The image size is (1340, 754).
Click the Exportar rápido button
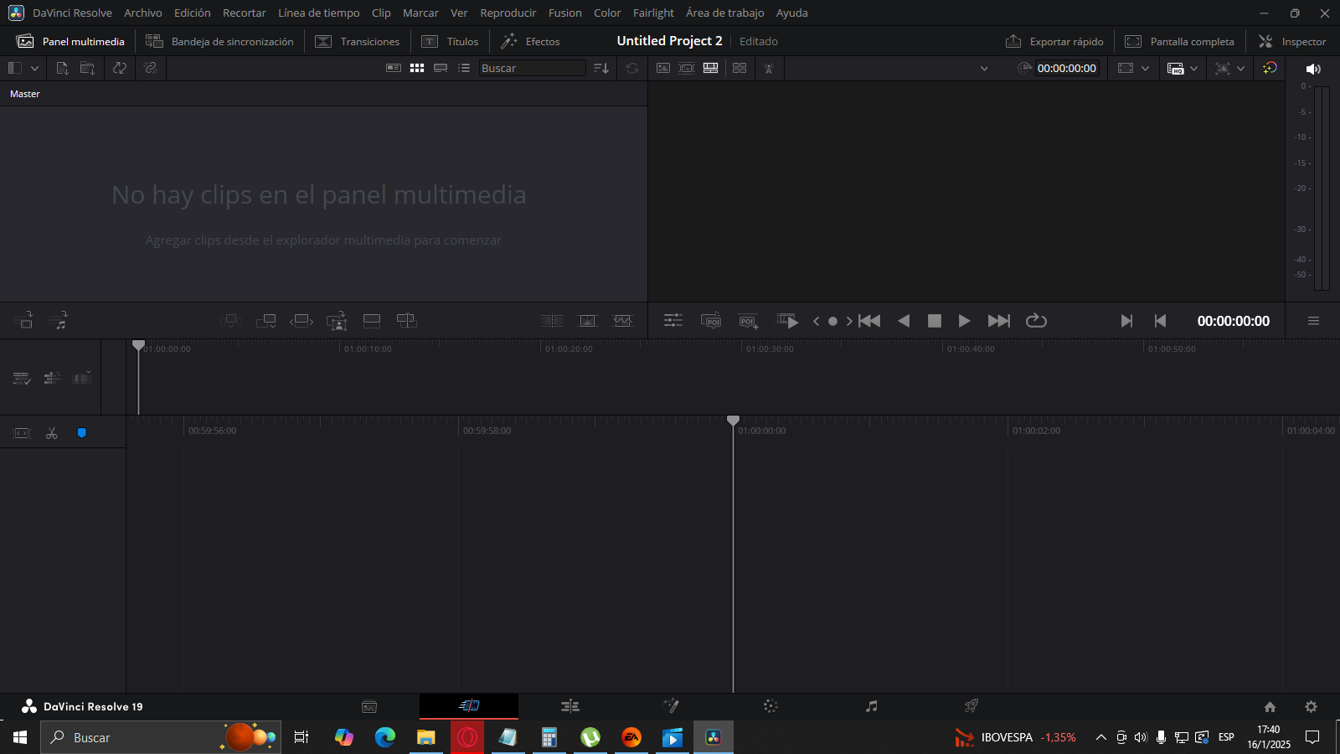coord(1054,41)
